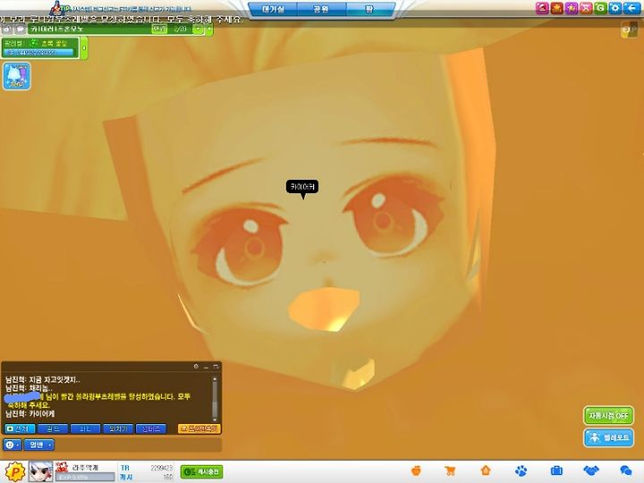Select the fifth blue chat filter tab

(x=151, y=428)
